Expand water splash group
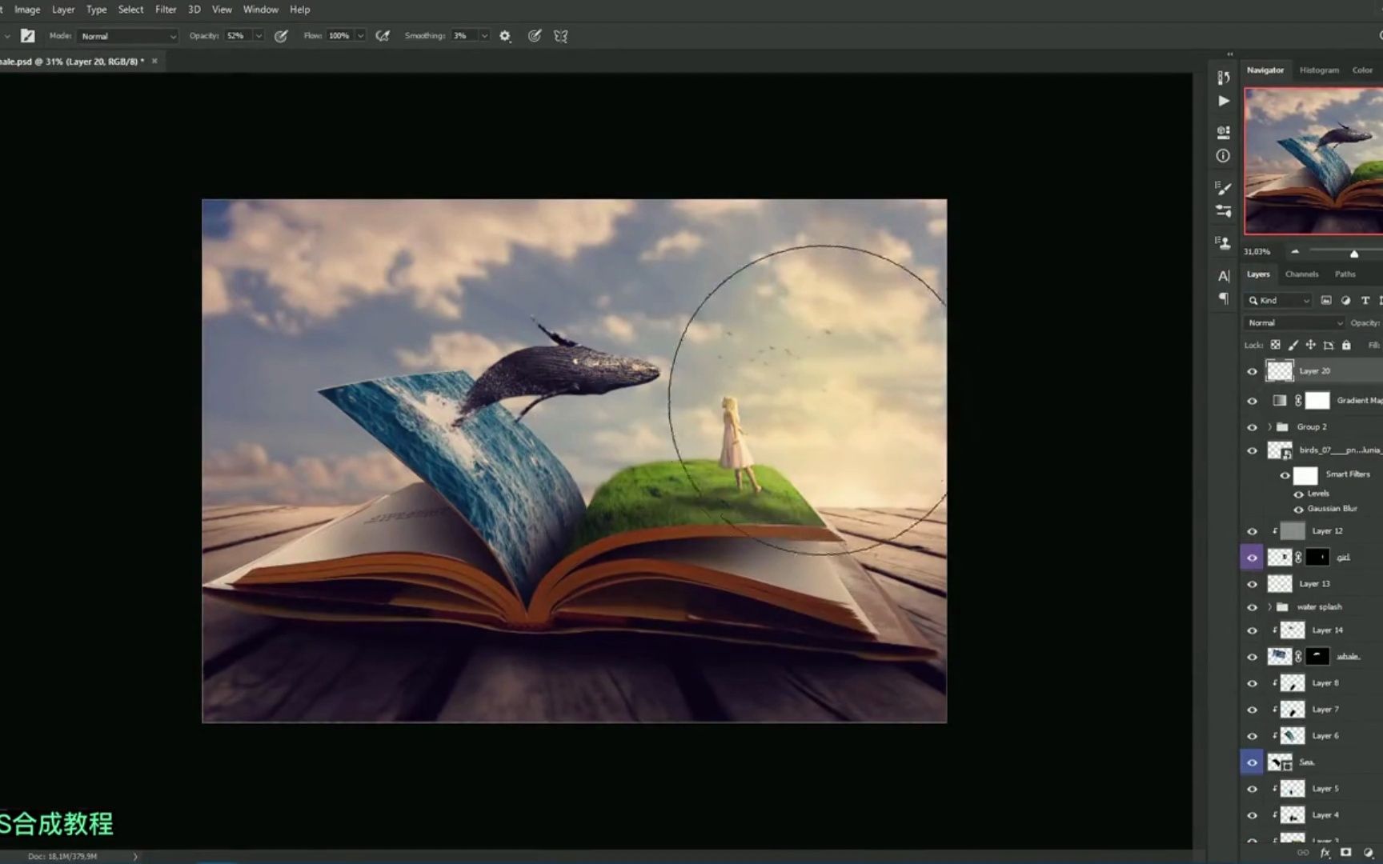 1270,607
